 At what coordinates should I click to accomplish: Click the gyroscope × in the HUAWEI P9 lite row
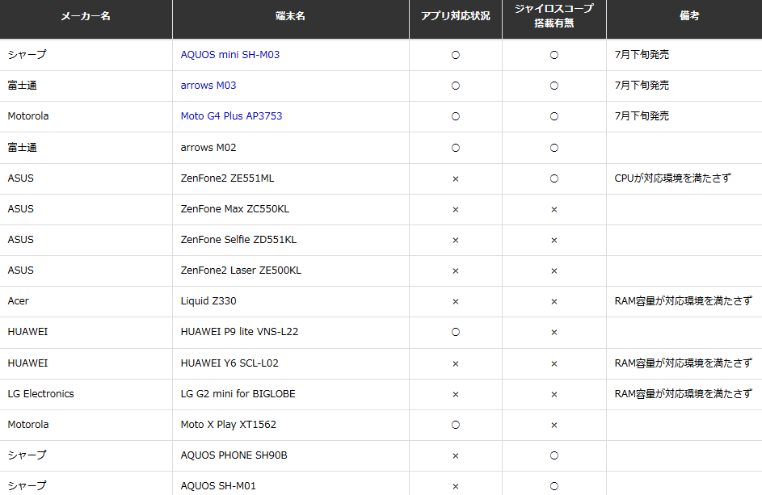click(554, 332)
